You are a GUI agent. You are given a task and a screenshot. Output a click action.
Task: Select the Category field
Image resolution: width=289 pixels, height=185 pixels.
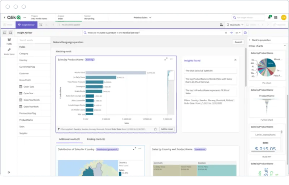tap(34, 53)
